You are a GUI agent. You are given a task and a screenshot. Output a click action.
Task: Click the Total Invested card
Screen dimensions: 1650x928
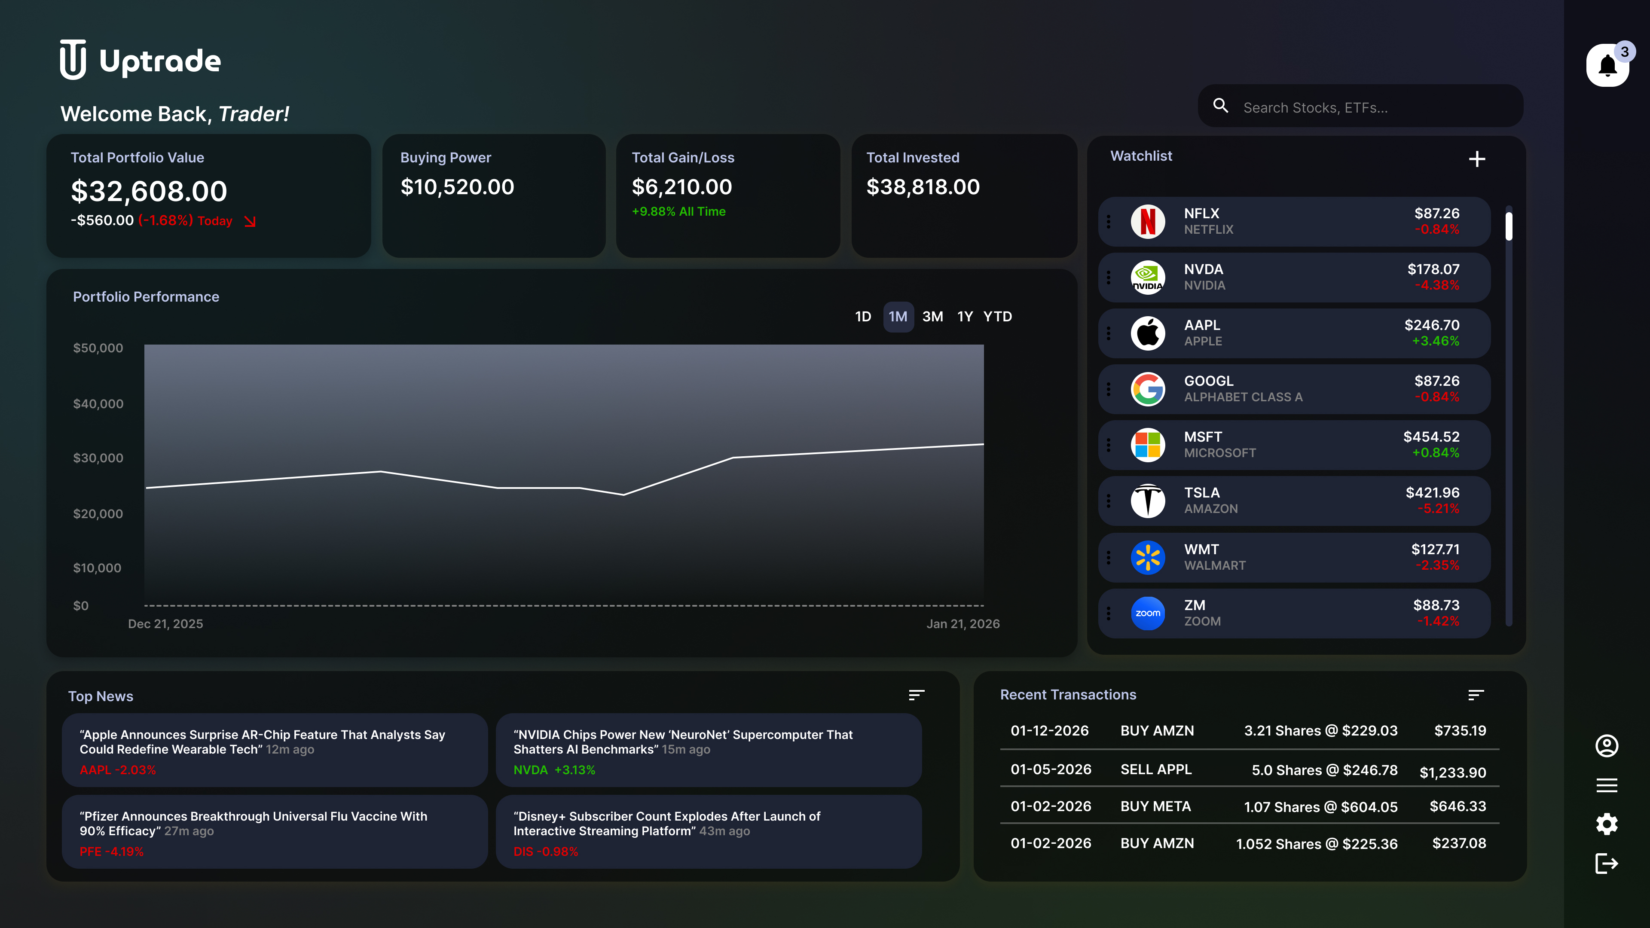(964, 195)
